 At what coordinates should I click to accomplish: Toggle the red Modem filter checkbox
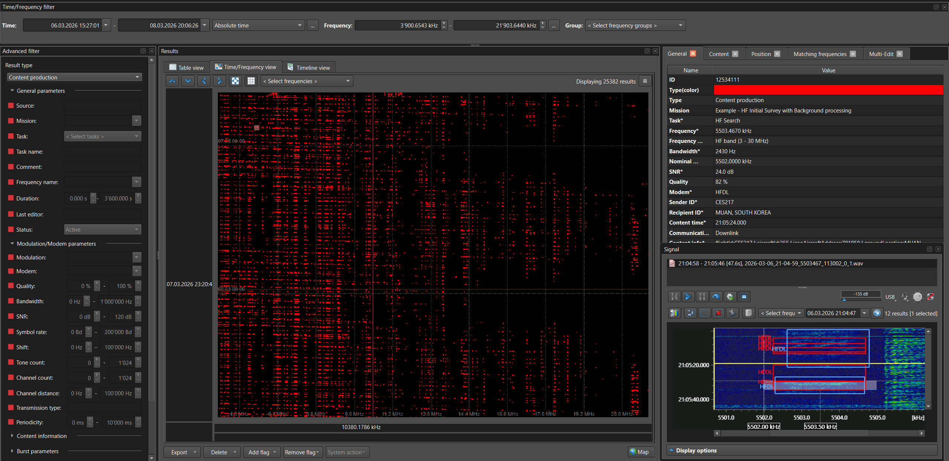click(11, 271)
